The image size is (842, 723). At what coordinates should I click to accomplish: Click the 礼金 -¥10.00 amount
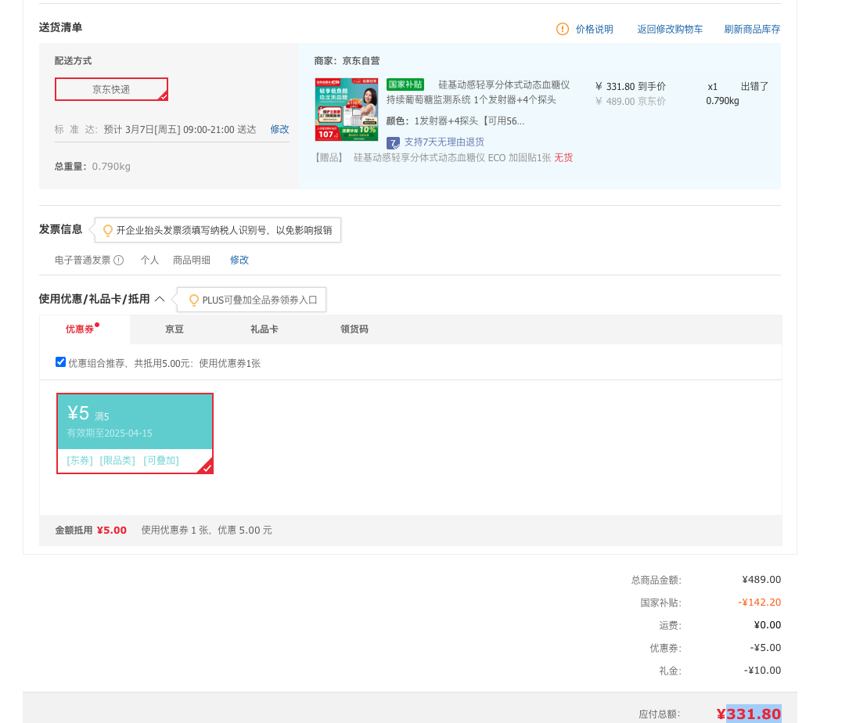[x=762, y=671]
